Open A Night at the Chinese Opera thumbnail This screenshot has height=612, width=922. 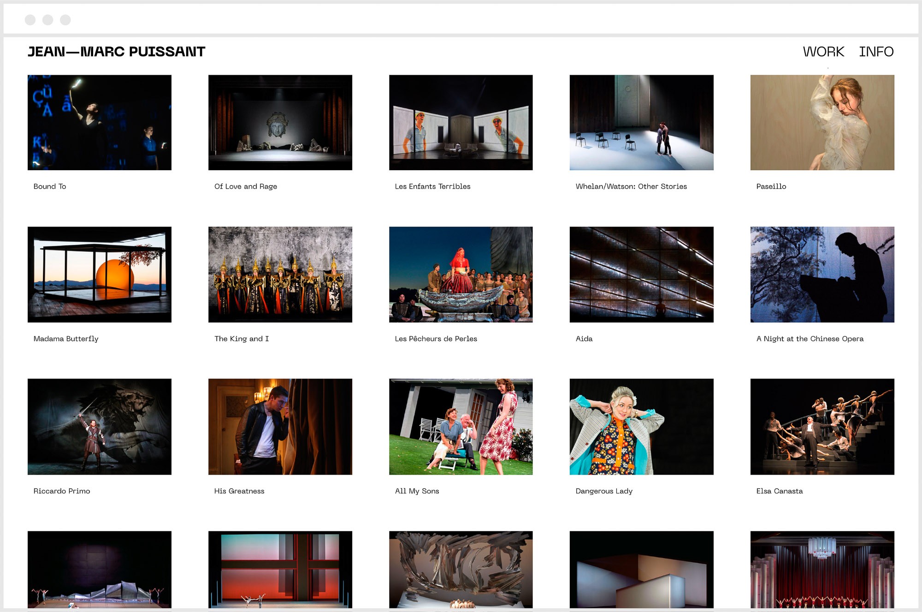(x=822, y=274)
